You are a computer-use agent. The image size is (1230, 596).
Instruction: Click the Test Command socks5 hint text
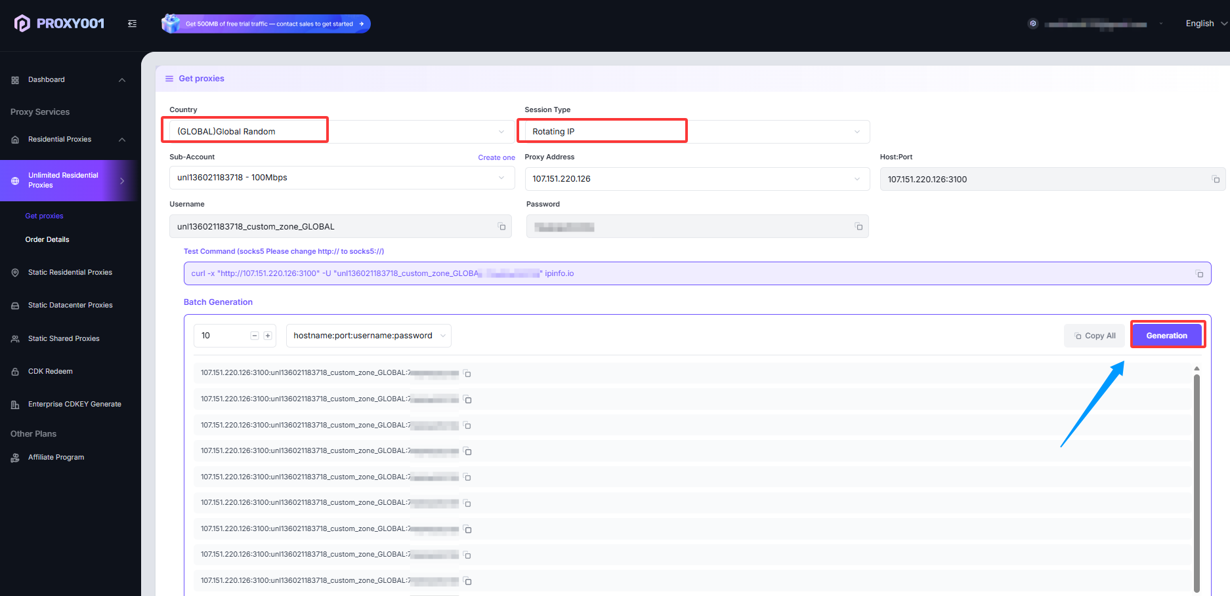[284, 251]
